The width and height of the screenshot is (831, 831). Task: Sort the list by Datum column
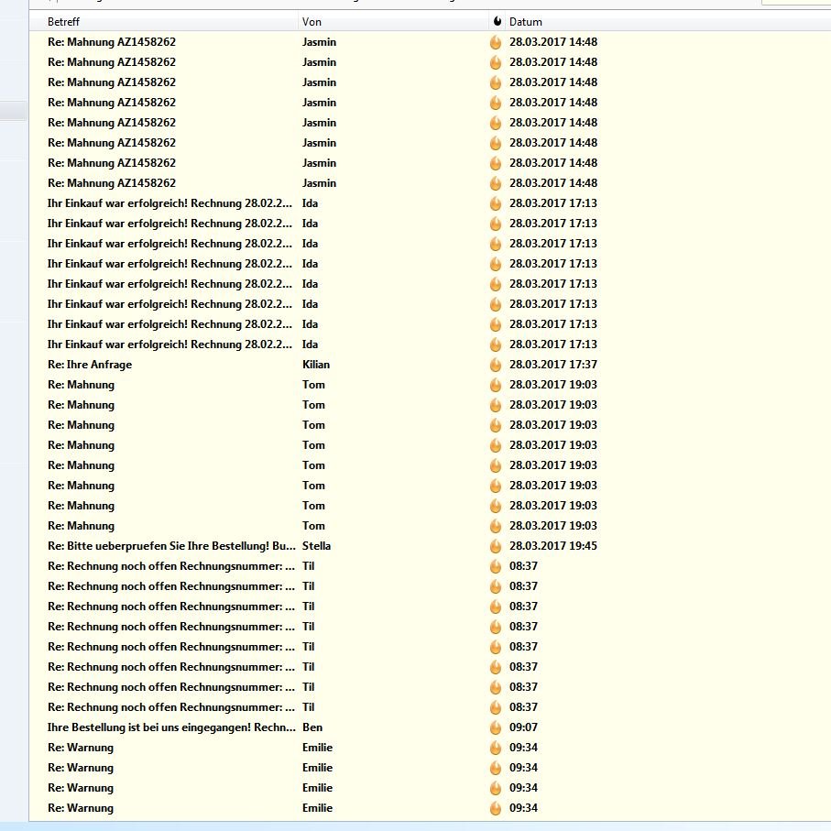pyautogui.click(x=668, y=22)
